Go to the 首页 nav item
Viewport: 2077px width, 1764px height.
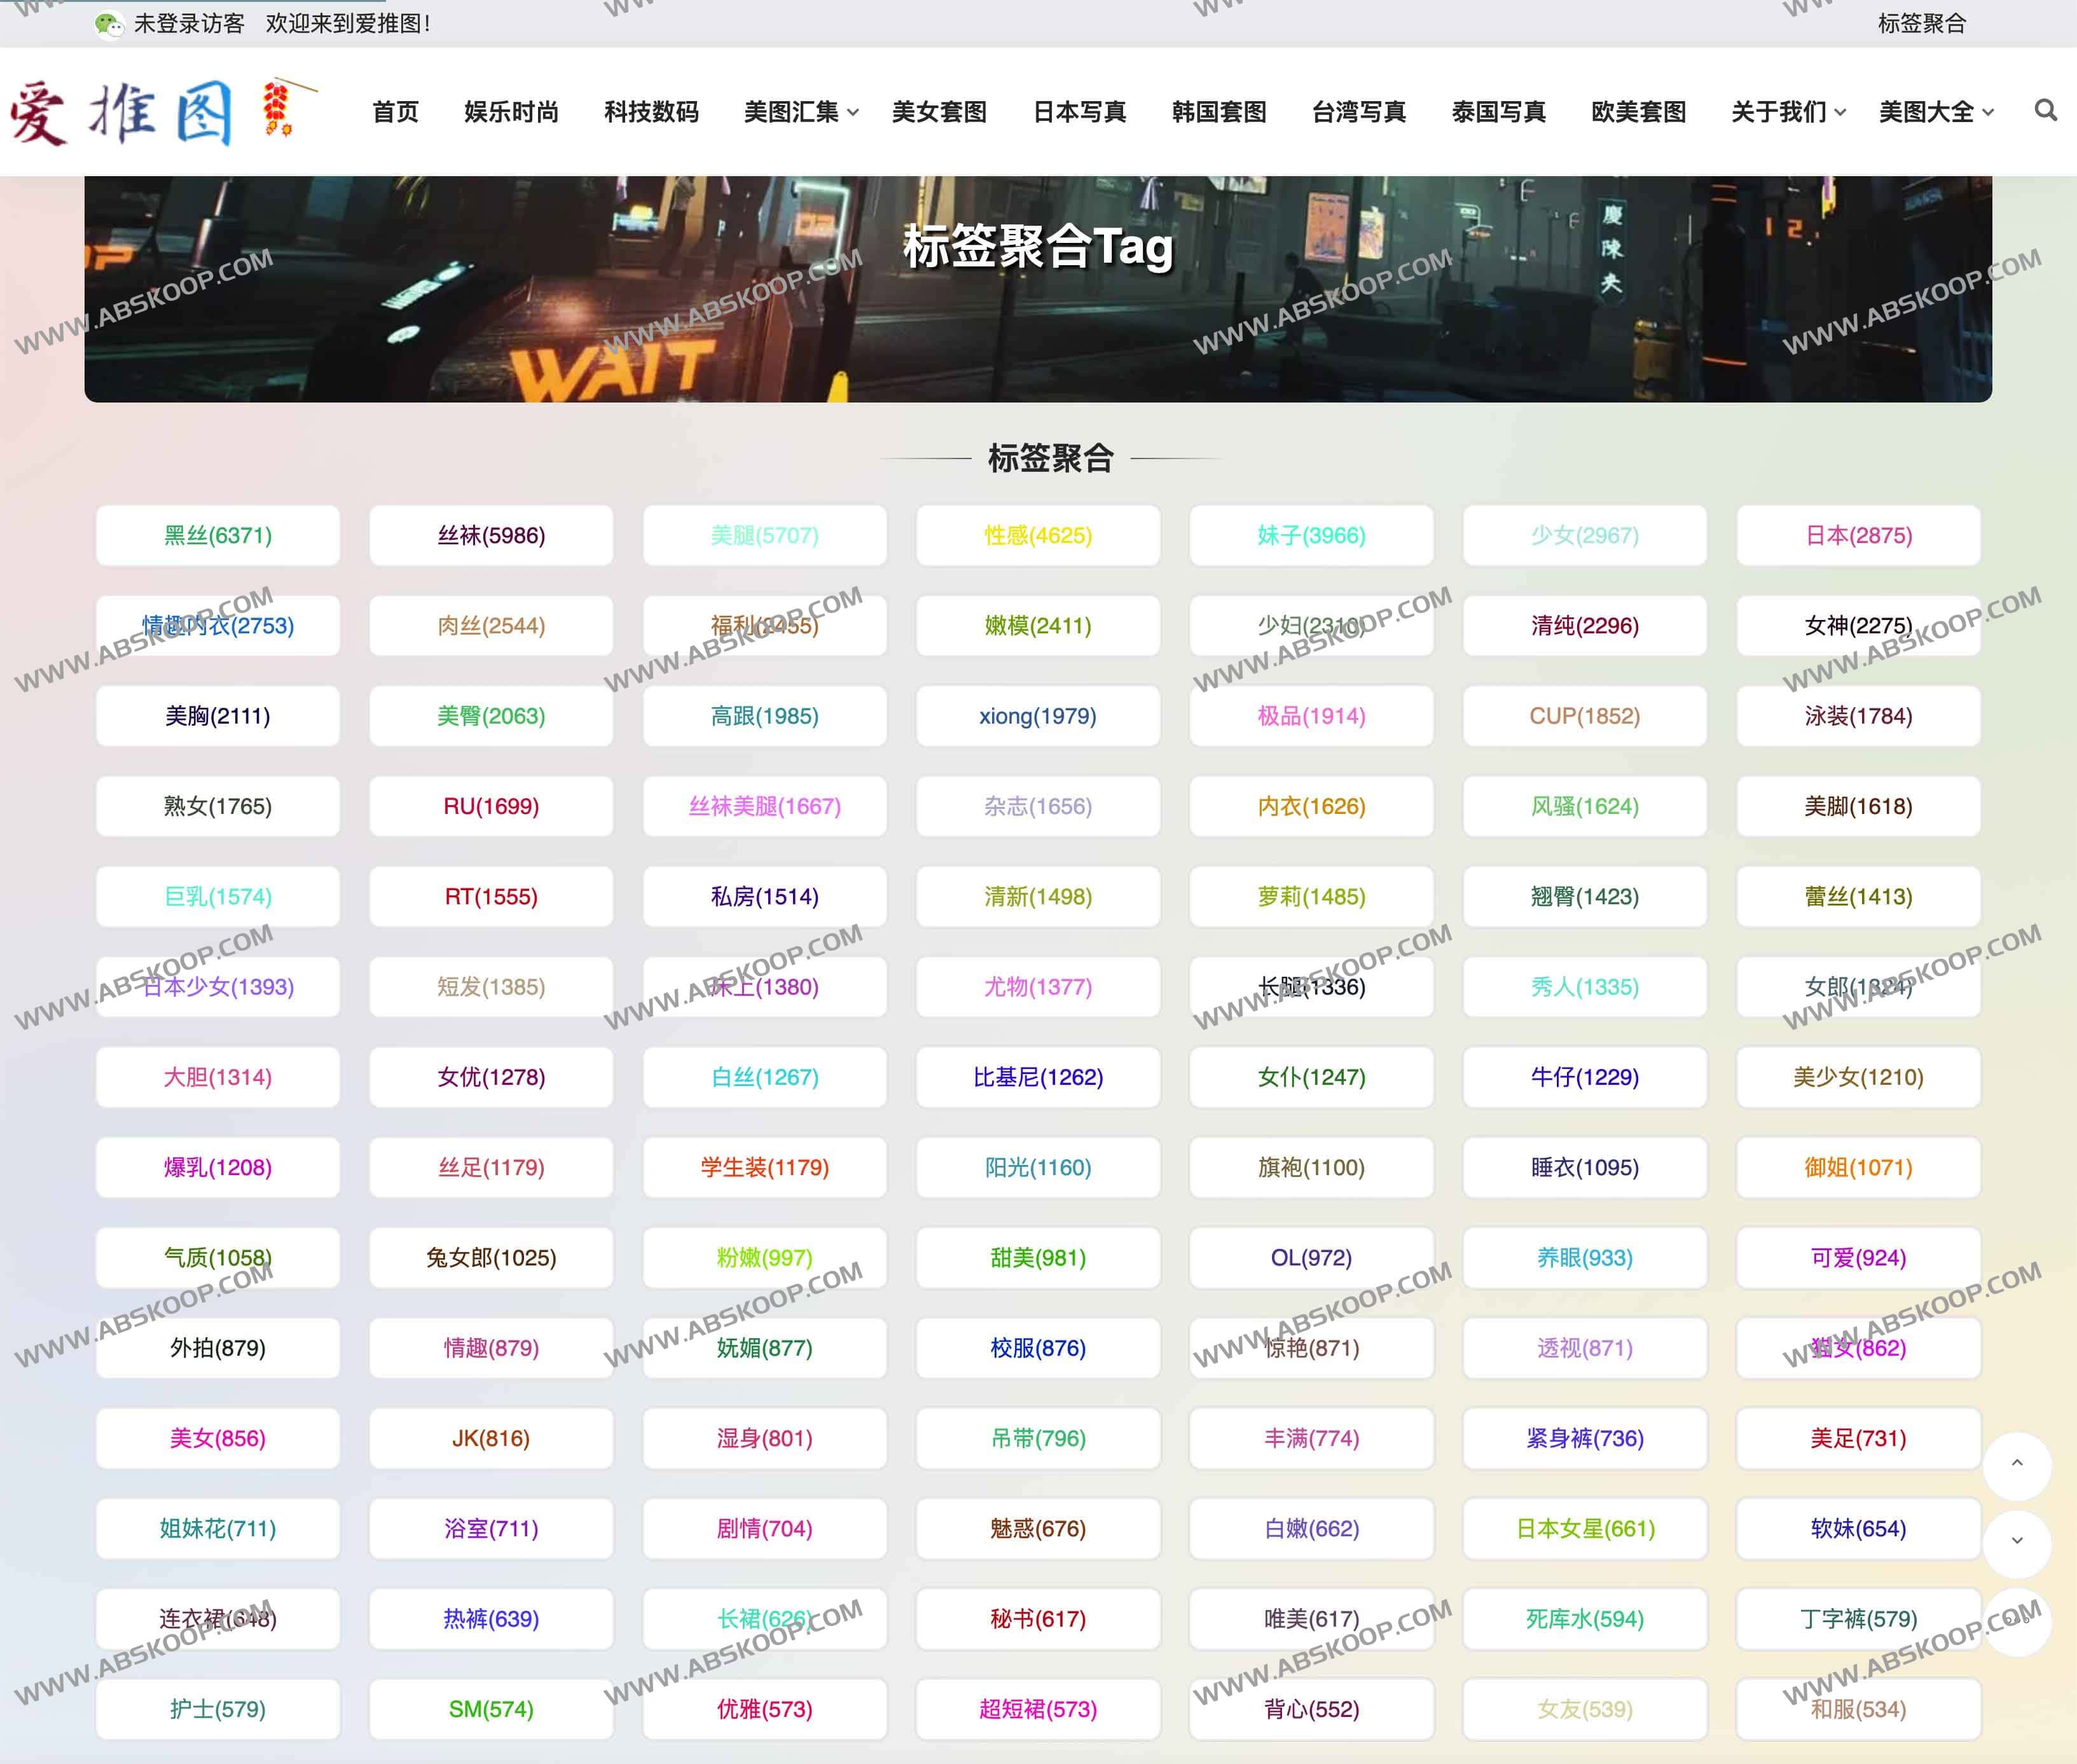pyautogui.click(x=395, y=112)
